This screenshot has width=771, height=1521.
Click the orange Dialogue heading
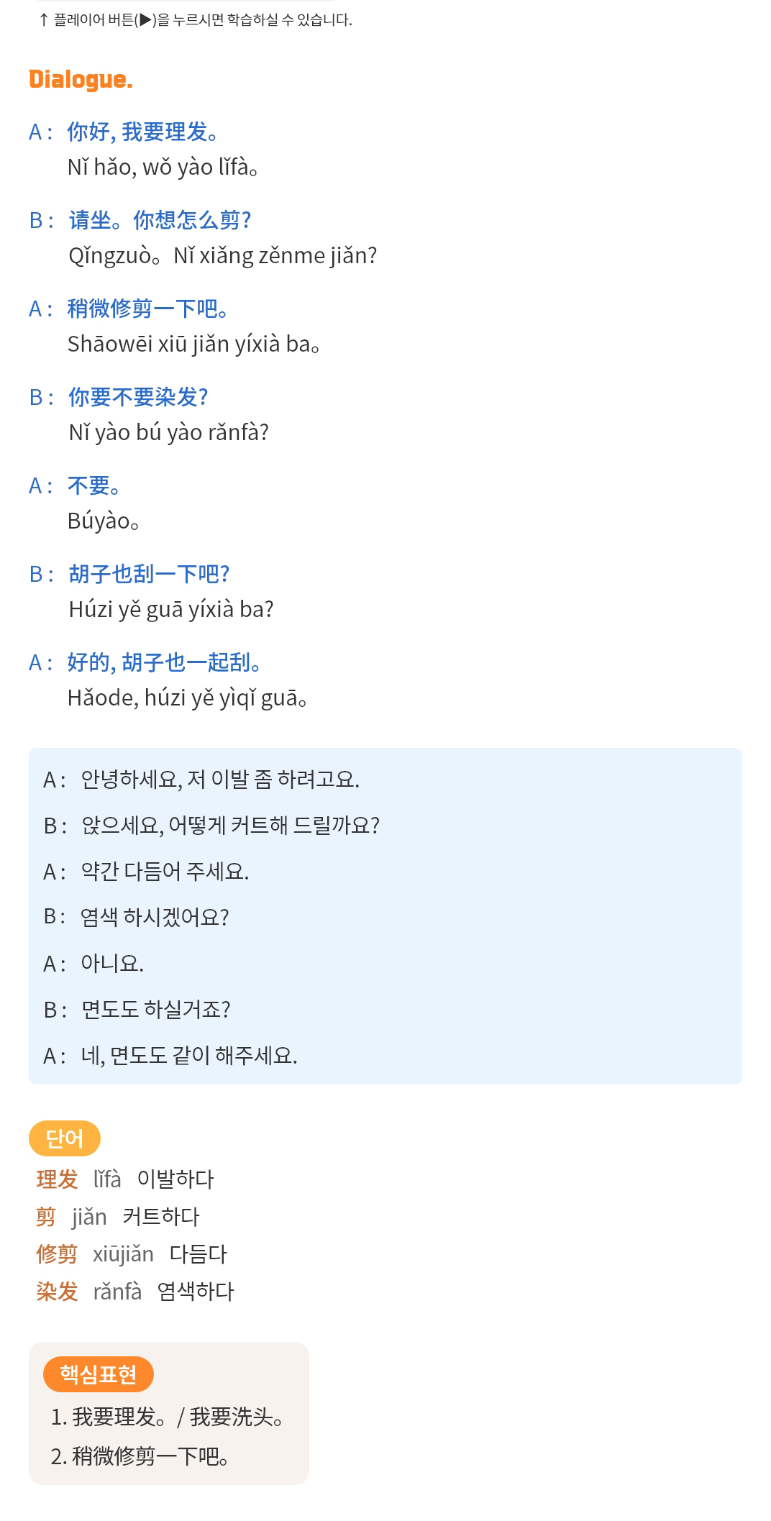(x=81, y=79)
